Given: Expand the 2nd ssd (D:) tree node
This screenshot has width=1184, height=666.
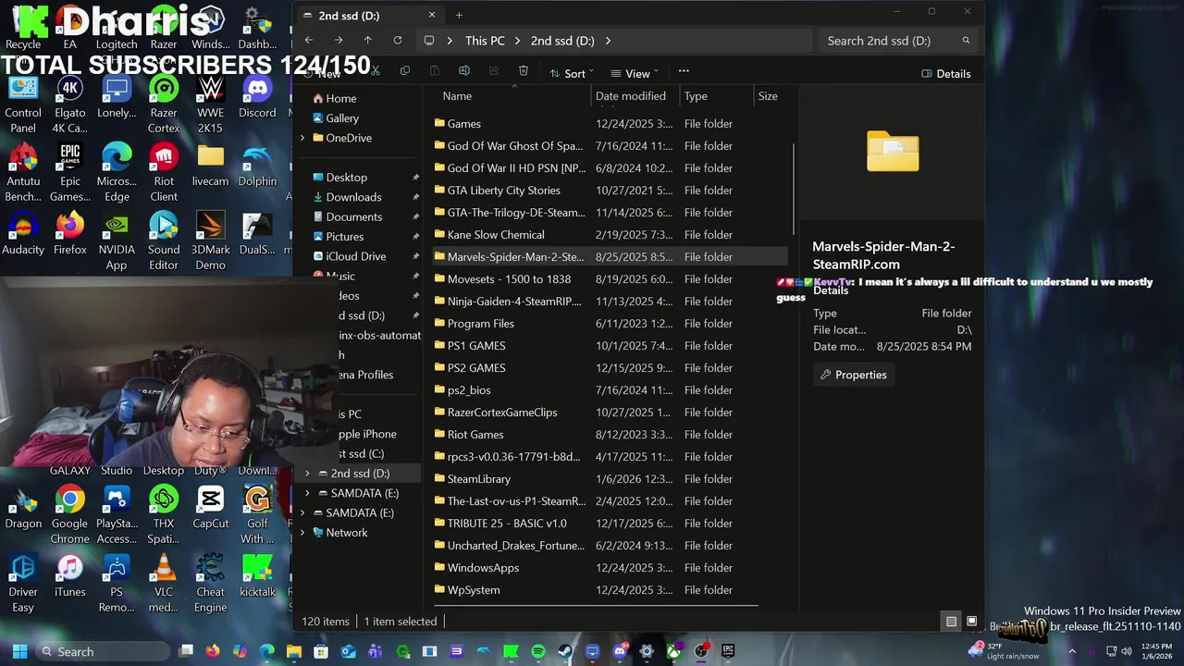Looking at the screenshot, I should tap(308, 474).
